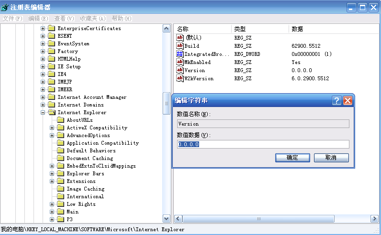Click the registry editor title bar icon
This screenshot has width=381, height=235.
(x=5, y=7)
